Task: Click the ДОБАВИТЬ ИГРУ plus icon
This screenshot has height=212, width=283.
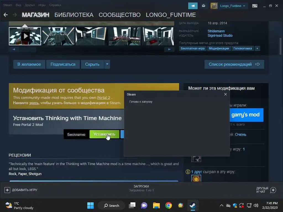Action: pyautogui.click(x=7, y=190)
